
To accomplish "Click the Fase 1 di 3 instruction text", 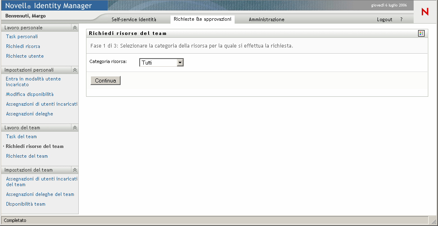I will pyautogui.click(x=192, y=46).
